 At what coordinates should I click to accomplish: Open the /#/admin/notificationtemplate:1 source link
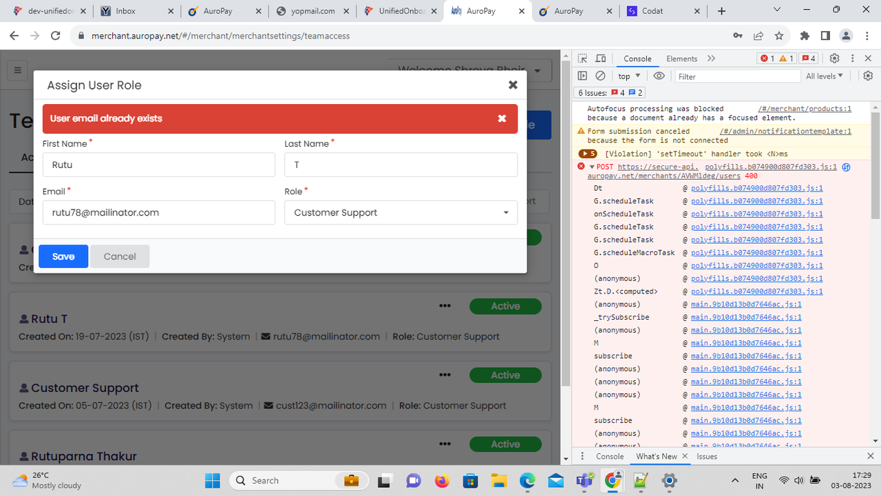(785, 131)
